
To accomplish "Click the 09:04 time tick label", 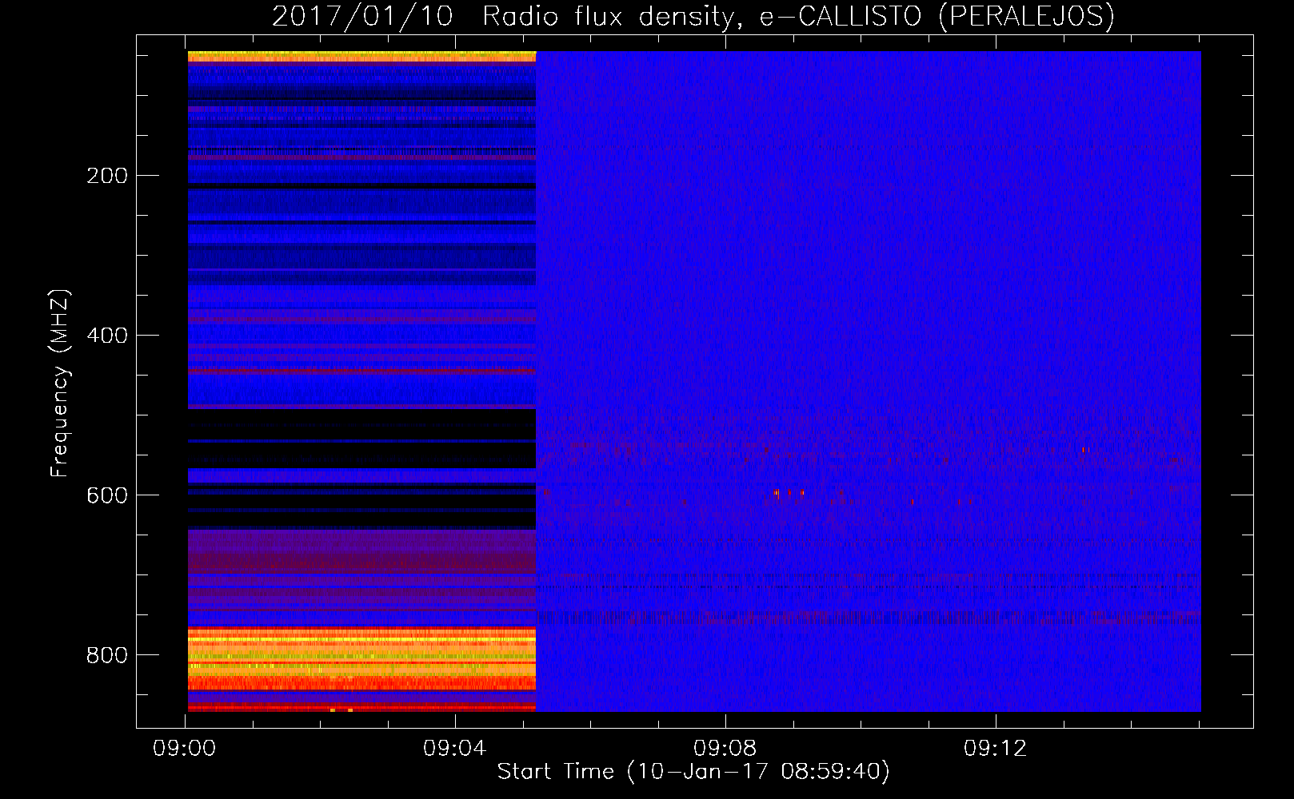I will point(455,749).
